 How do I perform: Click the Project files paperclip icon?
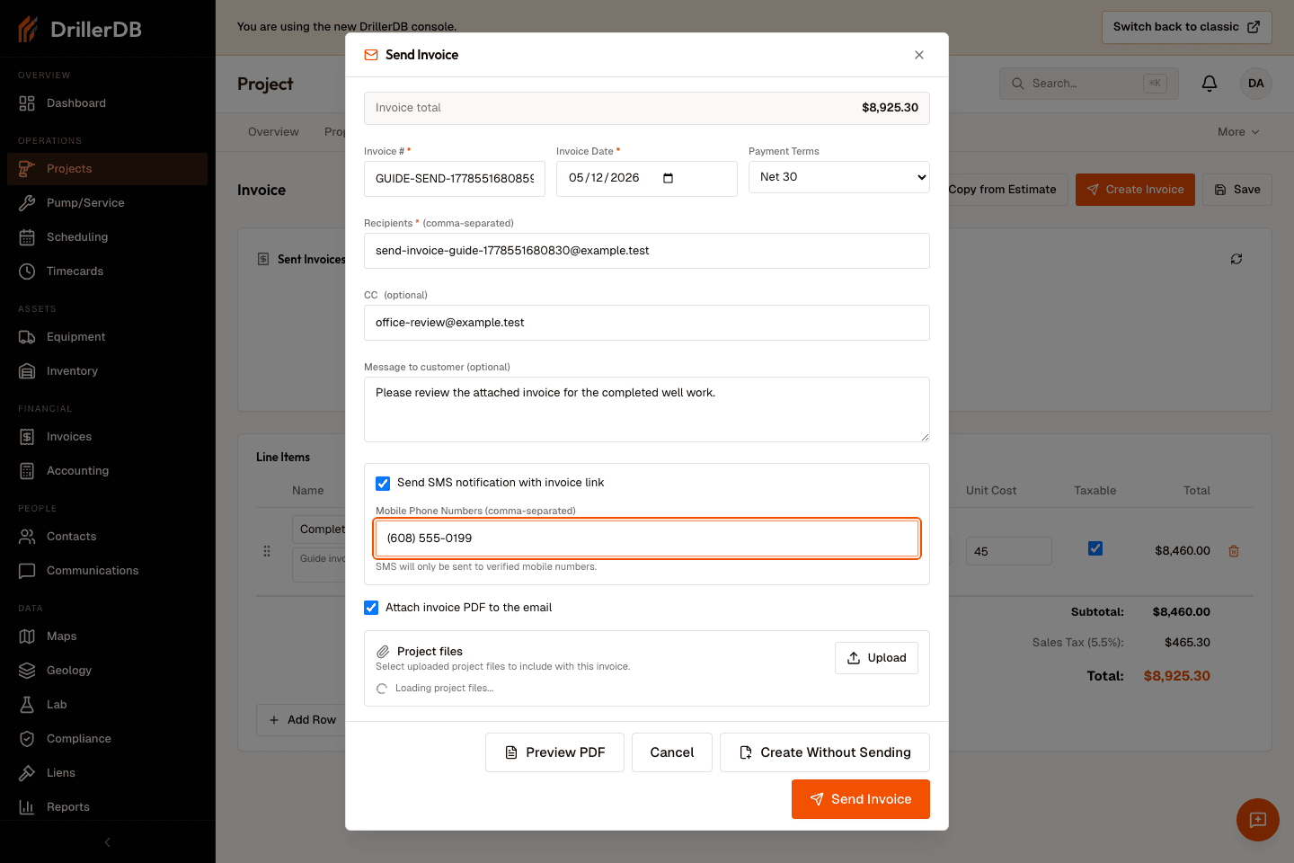coord(383,652)
